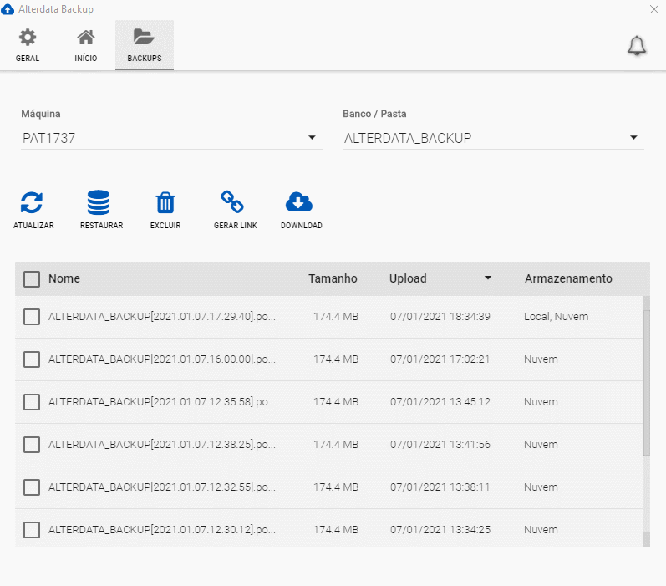The height and width of the screenshot is (586, 666).
Task: Click the Atualizar refresh icon
Action: click(x=32, y=202)
